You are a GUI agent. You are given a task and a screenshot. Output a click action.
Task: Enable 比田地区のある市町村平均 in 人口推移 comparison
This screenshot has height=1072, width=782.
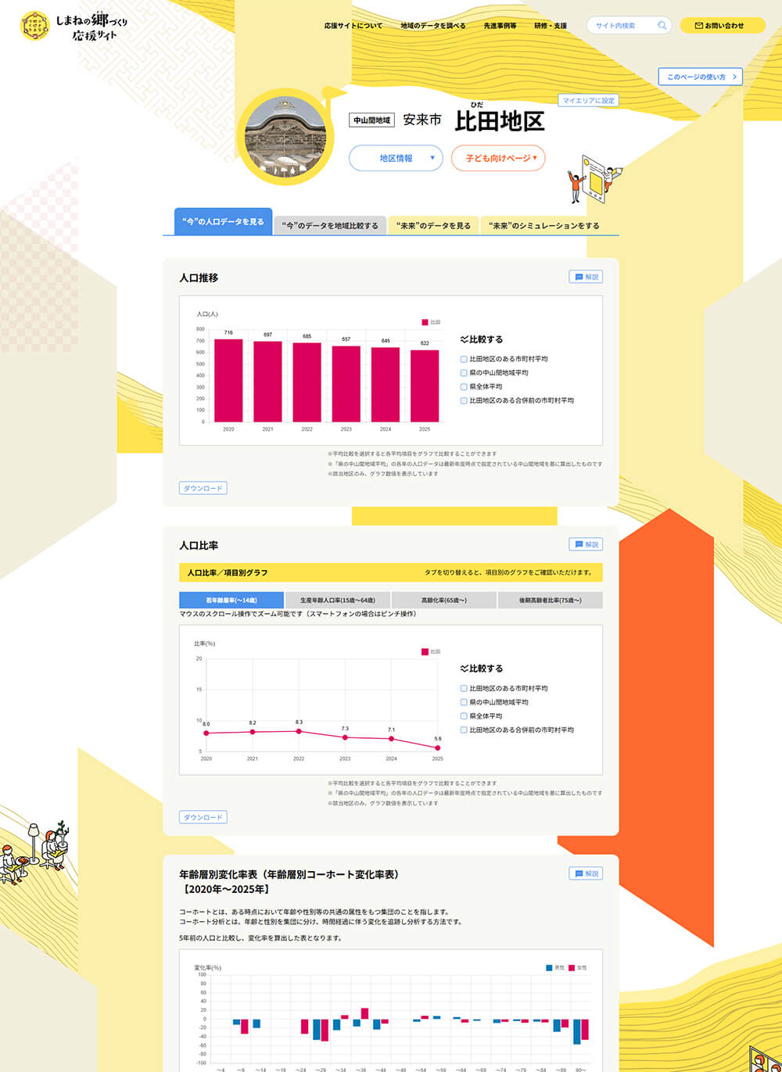tap(464, 359)
